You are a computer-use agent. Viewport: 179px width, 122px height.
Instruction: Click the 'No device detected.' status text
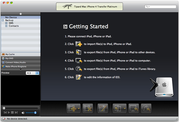click(17, 119)
